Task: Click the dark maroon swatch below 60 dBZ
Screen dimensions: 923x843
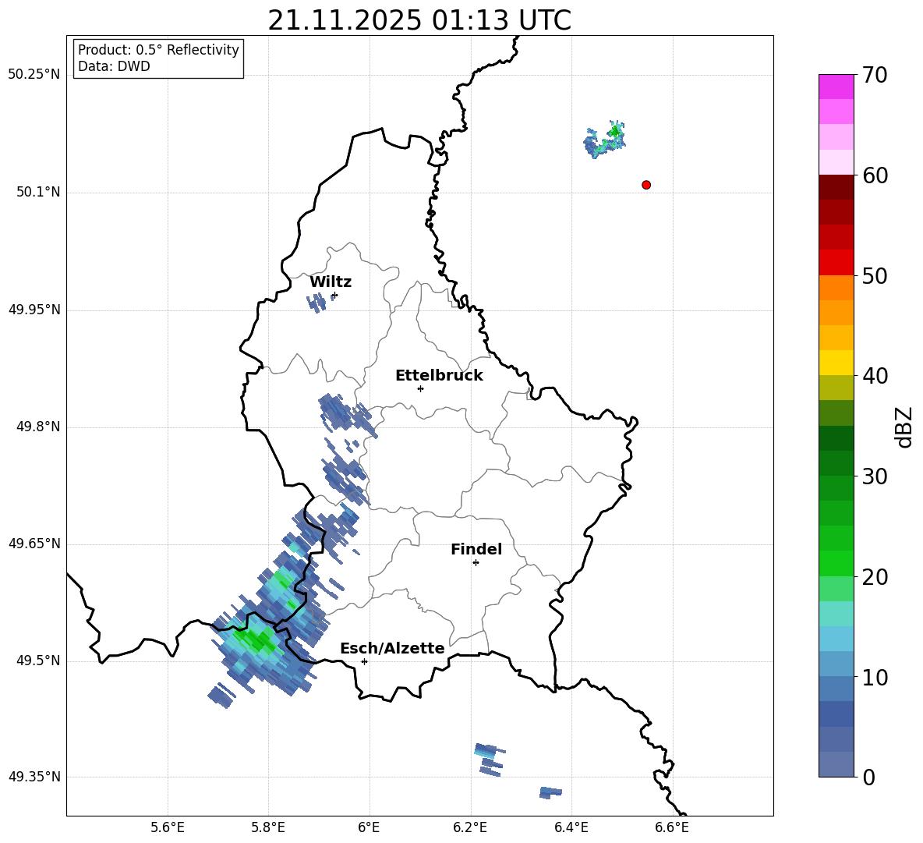Action: click(836, 187)
